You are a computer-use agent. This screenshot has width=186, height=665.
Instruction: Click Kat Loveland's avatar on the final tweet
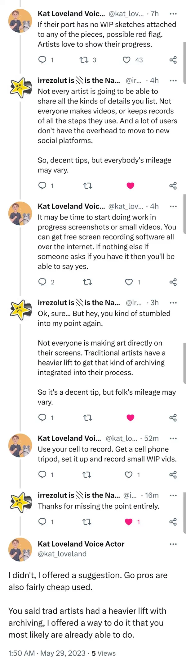click(x=20, y=549)
